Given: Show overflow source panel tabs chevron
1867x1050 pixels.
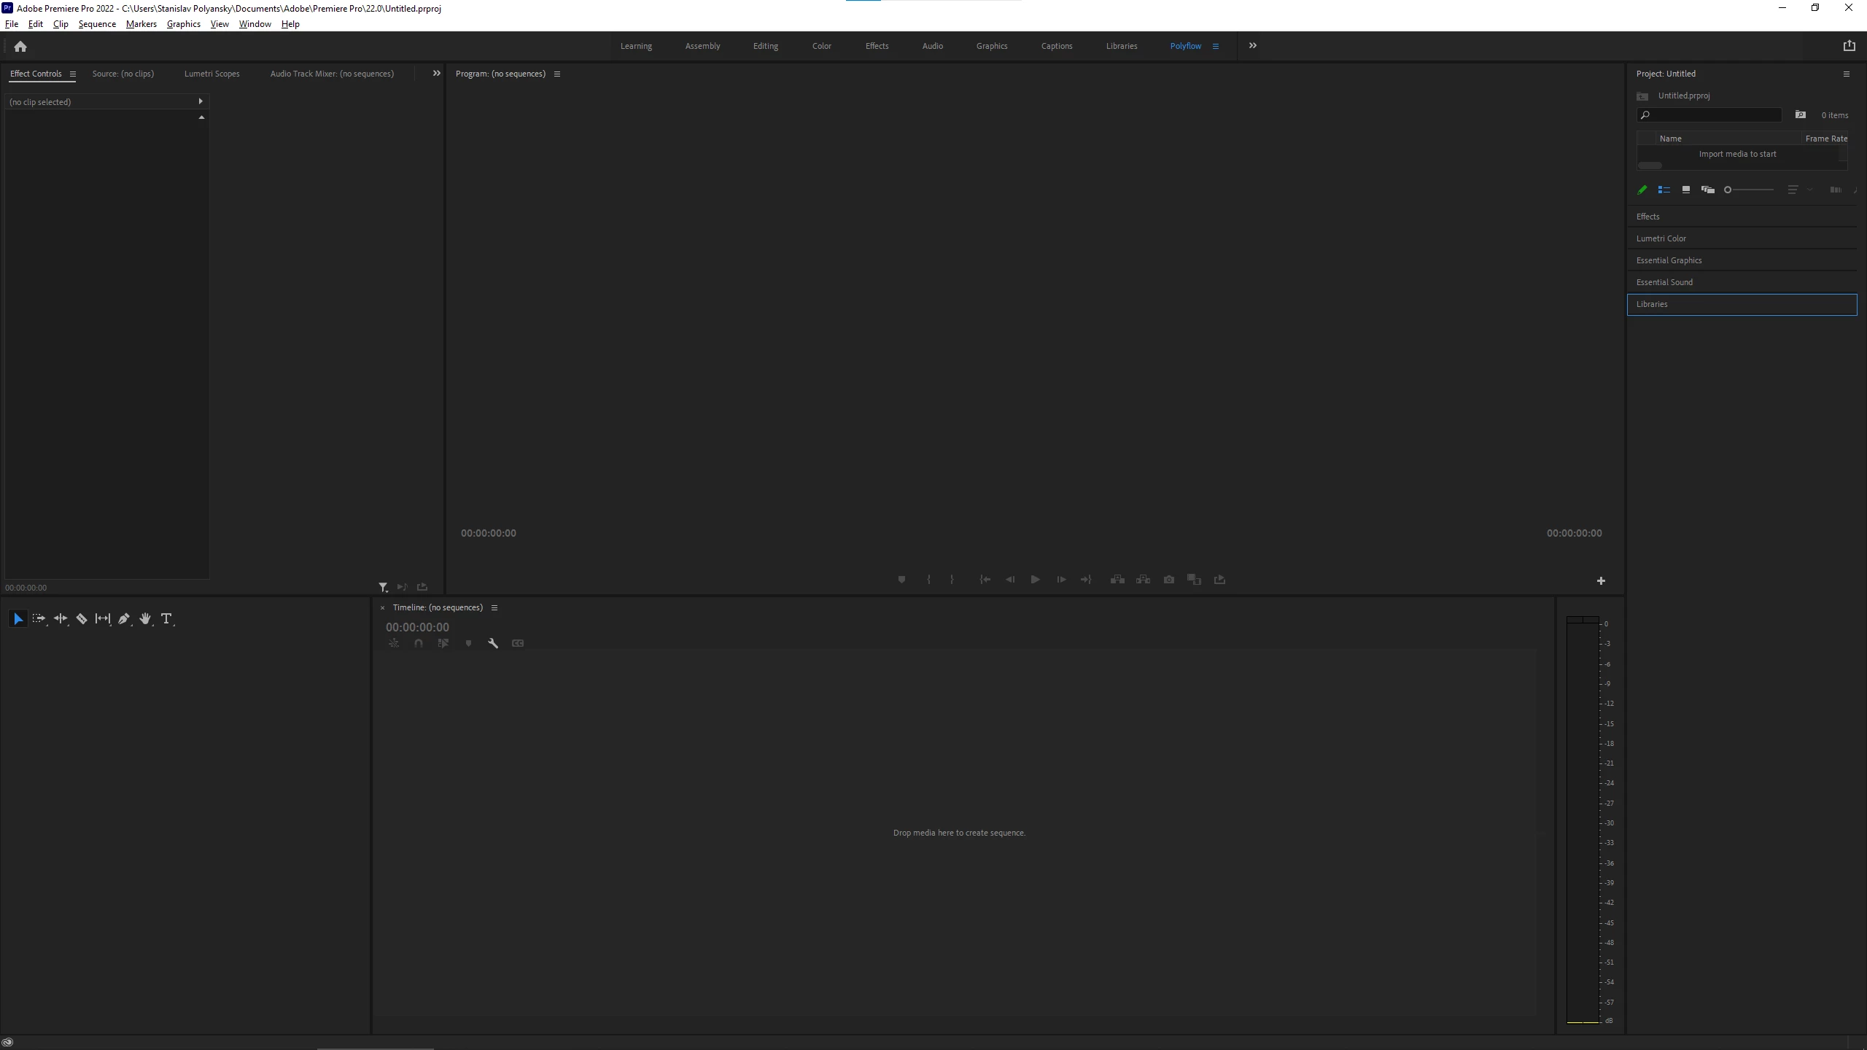Looking at the screenshot, I should [437, 74].
